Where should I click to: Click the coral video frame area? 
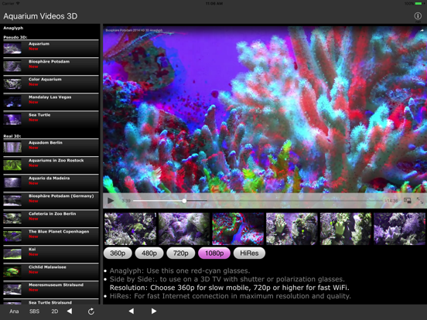tap(265, 110)
